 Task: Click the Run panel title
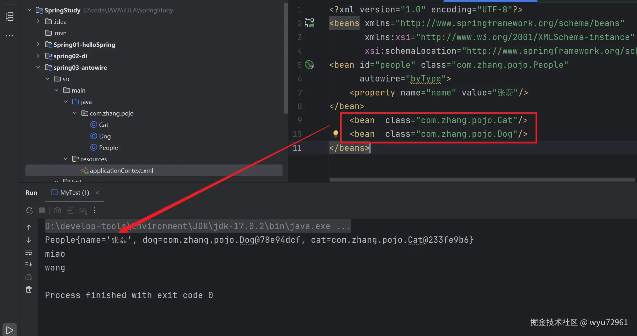(x=31, y=192)
